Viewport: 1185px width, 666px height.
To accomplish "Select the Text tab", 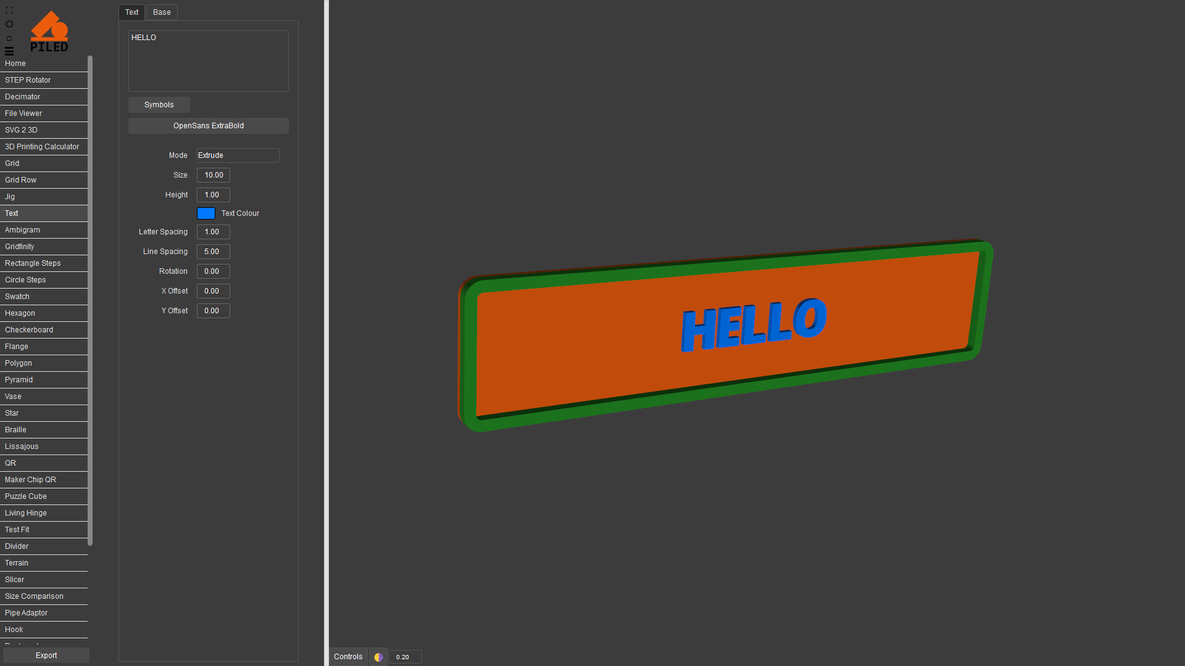I will (131, 12).
